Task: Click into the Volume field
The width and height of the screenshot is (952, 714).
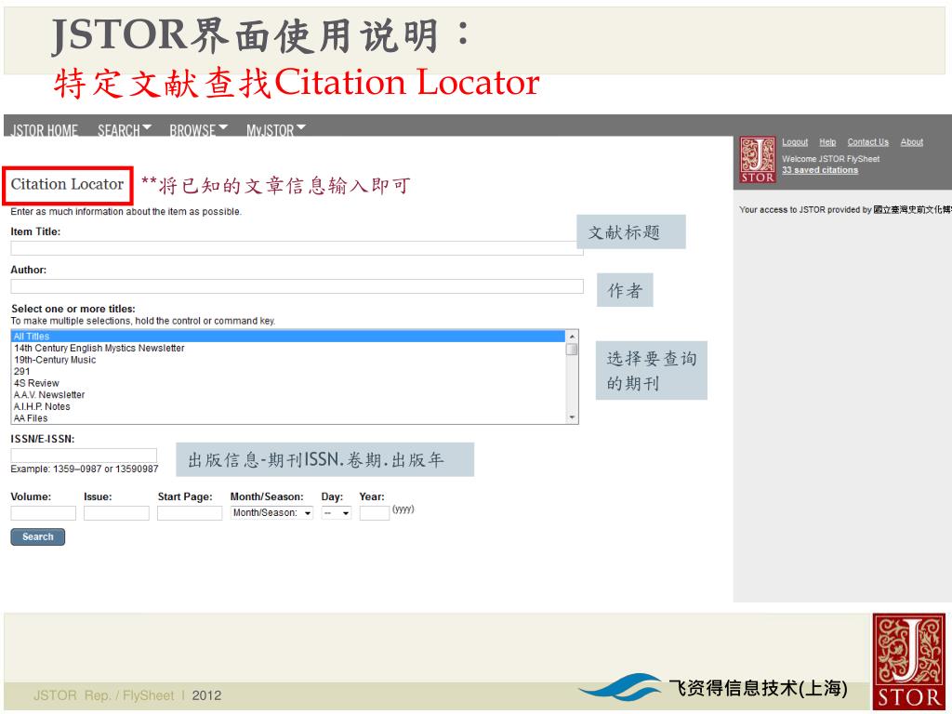Action: [43, 513]
